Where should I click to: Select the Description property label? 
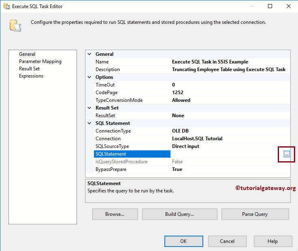pyautogui.click(x=132, y=70)
